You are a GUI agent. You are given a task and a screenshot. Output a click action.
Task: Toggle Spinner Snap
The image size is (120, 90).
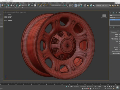tap(46, 5)
